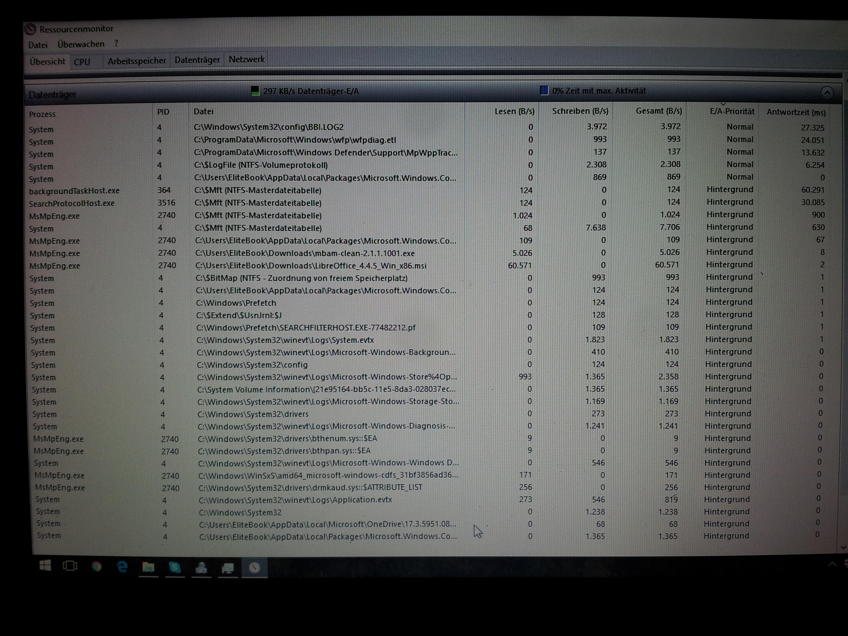
Task: Click Ressourcenmonitor taskbar icon
Action: point(254,568)
